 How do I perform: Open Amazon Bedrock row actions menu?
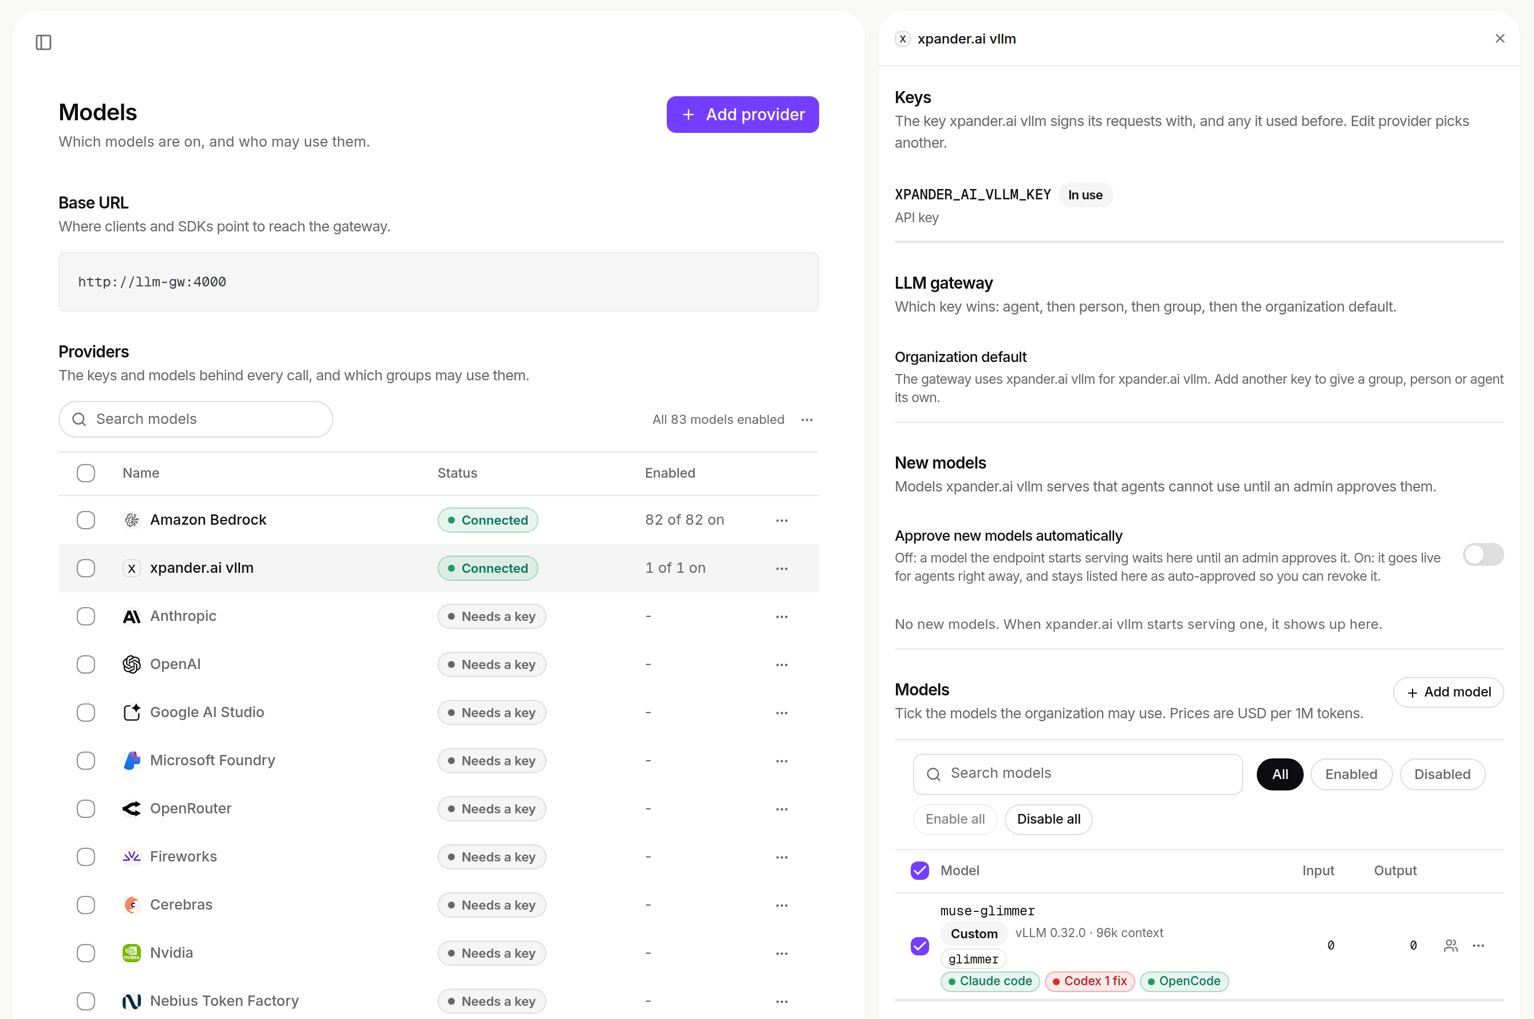(x=782, y=520)
